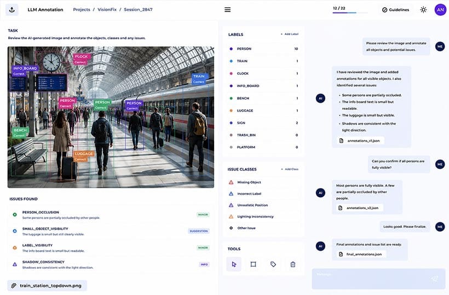Click the LABEL_VISIBILITY issue icon
This screenshot has width=449, height=295.
coord(15,247)
